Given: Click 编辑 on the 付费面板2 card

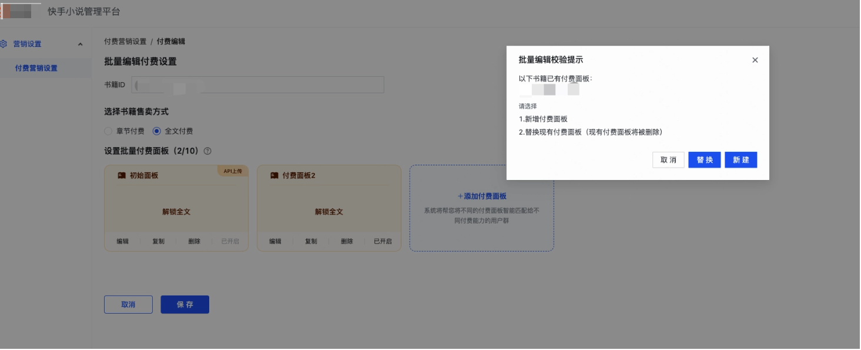Looking at the screenshot, I should click(276, 241).
